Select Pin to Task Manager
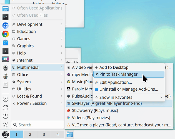This screenshot has width=175, height=139. tap(129, 74)
